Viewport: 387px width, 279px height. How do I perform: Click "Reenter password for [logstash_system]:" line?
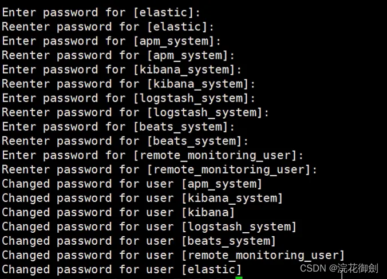click(135, 112)
